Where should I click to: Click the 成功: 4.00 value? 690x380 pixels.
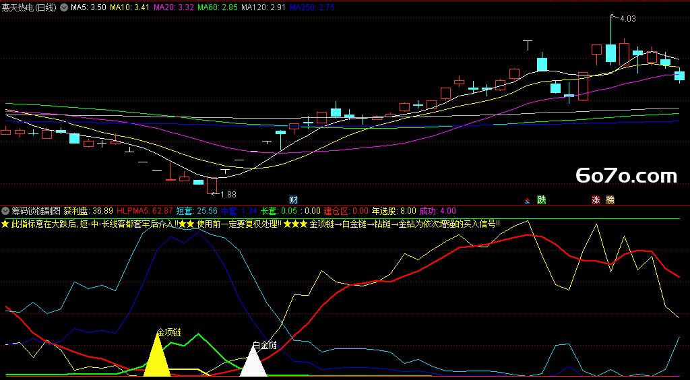pos(438,211)
